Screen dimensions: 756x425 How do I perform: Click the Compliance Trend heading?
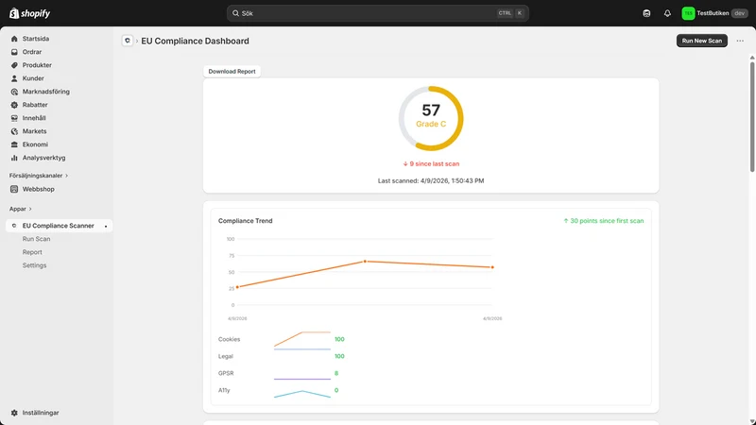(246, 221)
